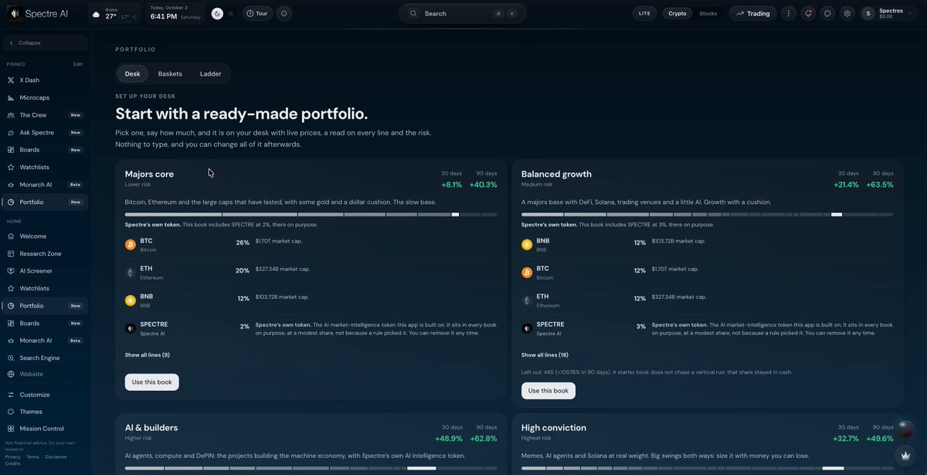Image resolution: width=927 pixels, height=475 pixels.
Task: Click the Spectre AI logo icon
Action: tap(14, 13)
